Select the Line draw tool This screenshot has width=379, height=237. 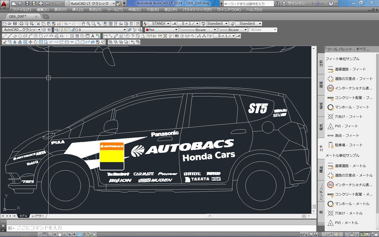(4, 36)
